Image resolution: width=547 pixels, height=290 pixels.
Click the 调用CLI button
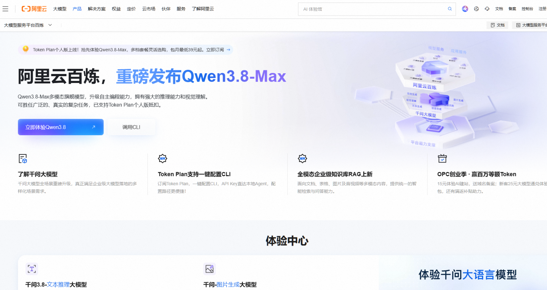131,127
